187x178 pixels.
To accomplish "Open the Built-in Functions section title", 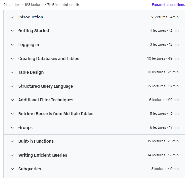I will (x=36, y=141).
